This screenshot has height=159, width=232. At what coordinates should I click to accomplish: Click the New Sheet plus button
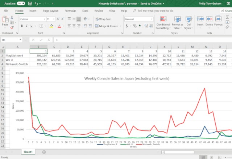[44, 152]
